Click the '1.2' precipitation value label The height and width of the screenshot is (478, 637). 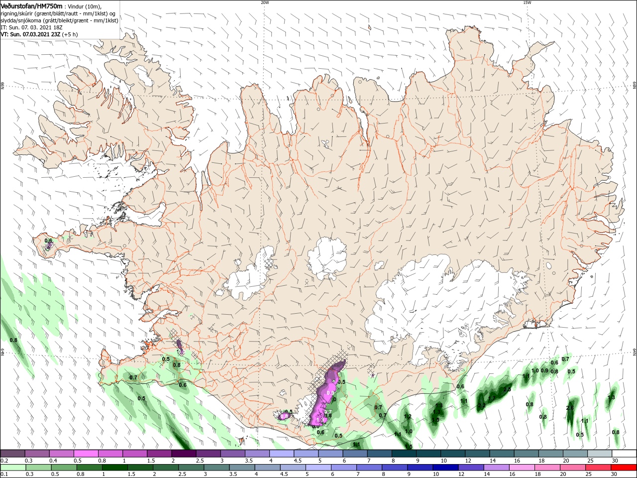point(408,417)
